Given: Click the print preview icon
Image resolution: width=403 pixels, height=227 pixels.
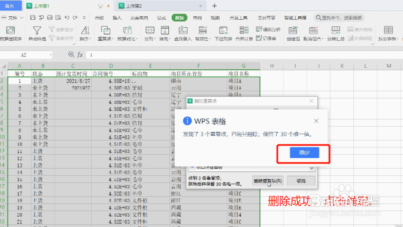Looking at the screenshot, I should pyautogui.click(x=58, y=18).
